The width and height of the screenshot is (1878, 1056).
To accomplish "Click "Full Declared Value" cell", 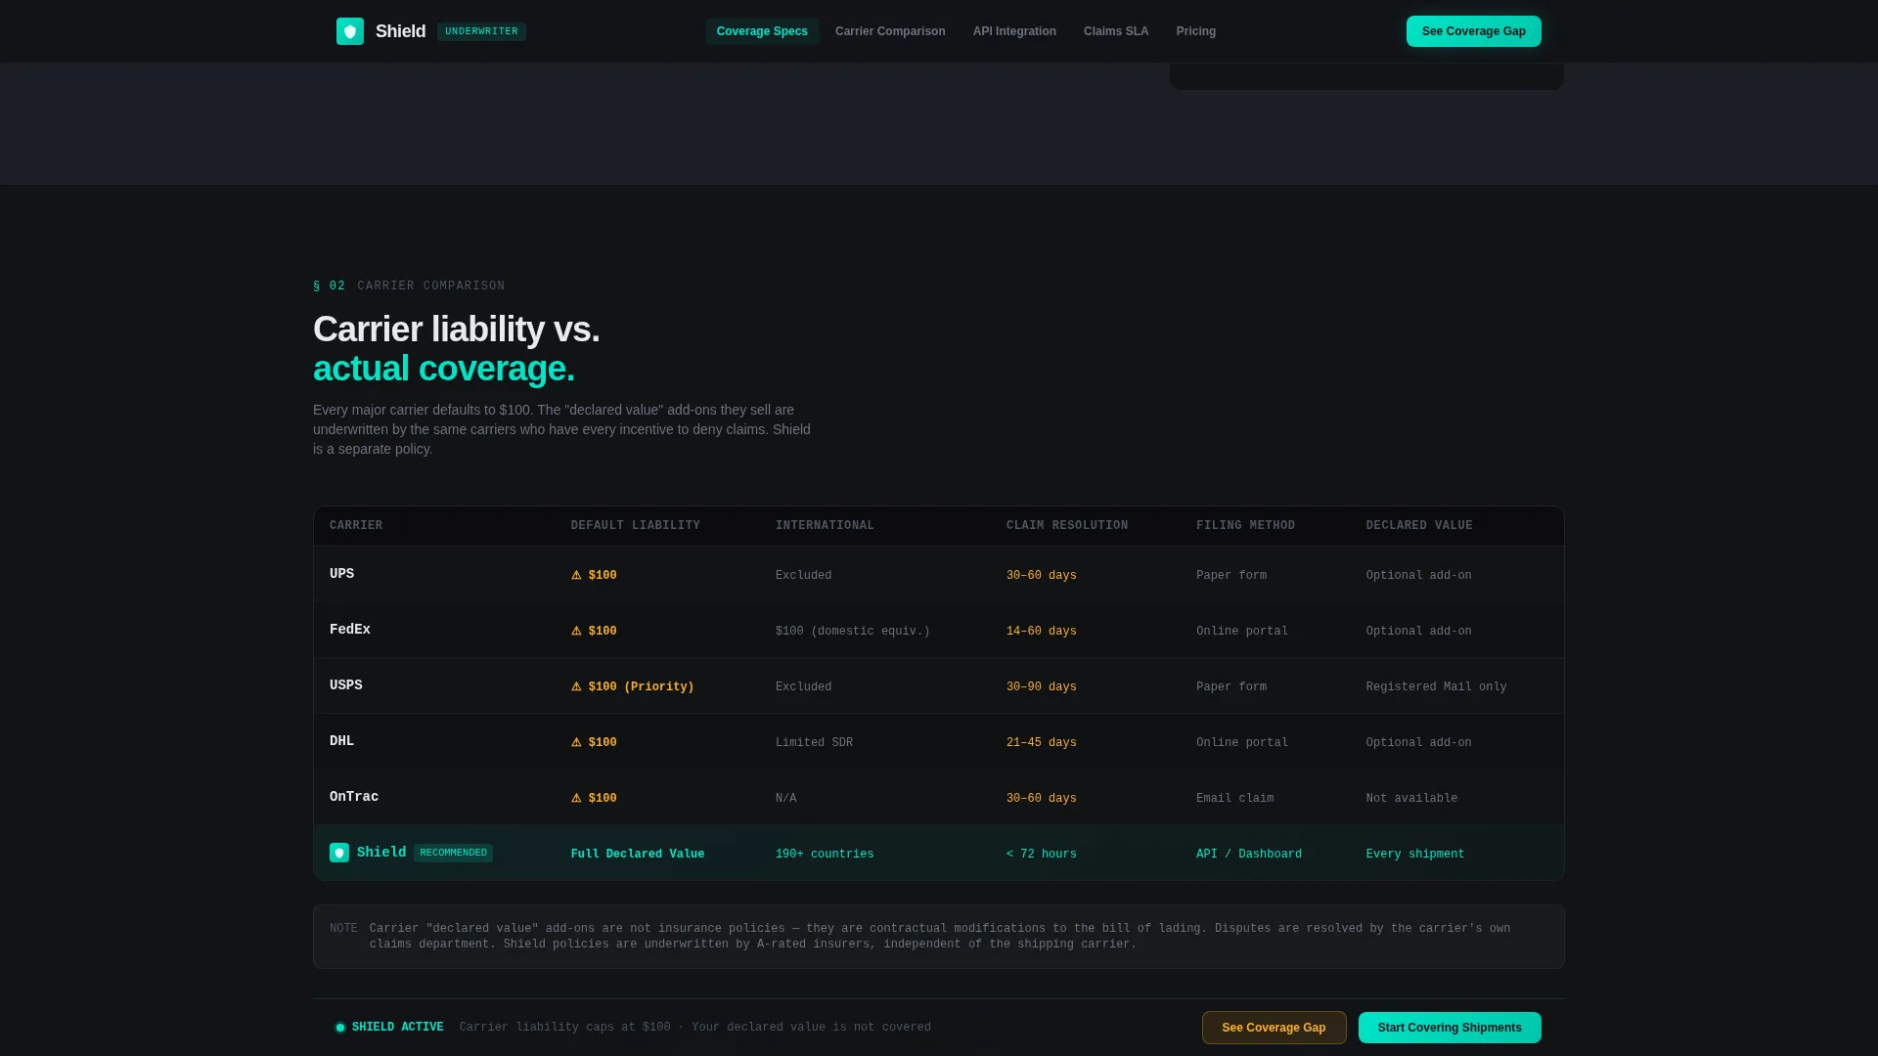I will 638,855.
